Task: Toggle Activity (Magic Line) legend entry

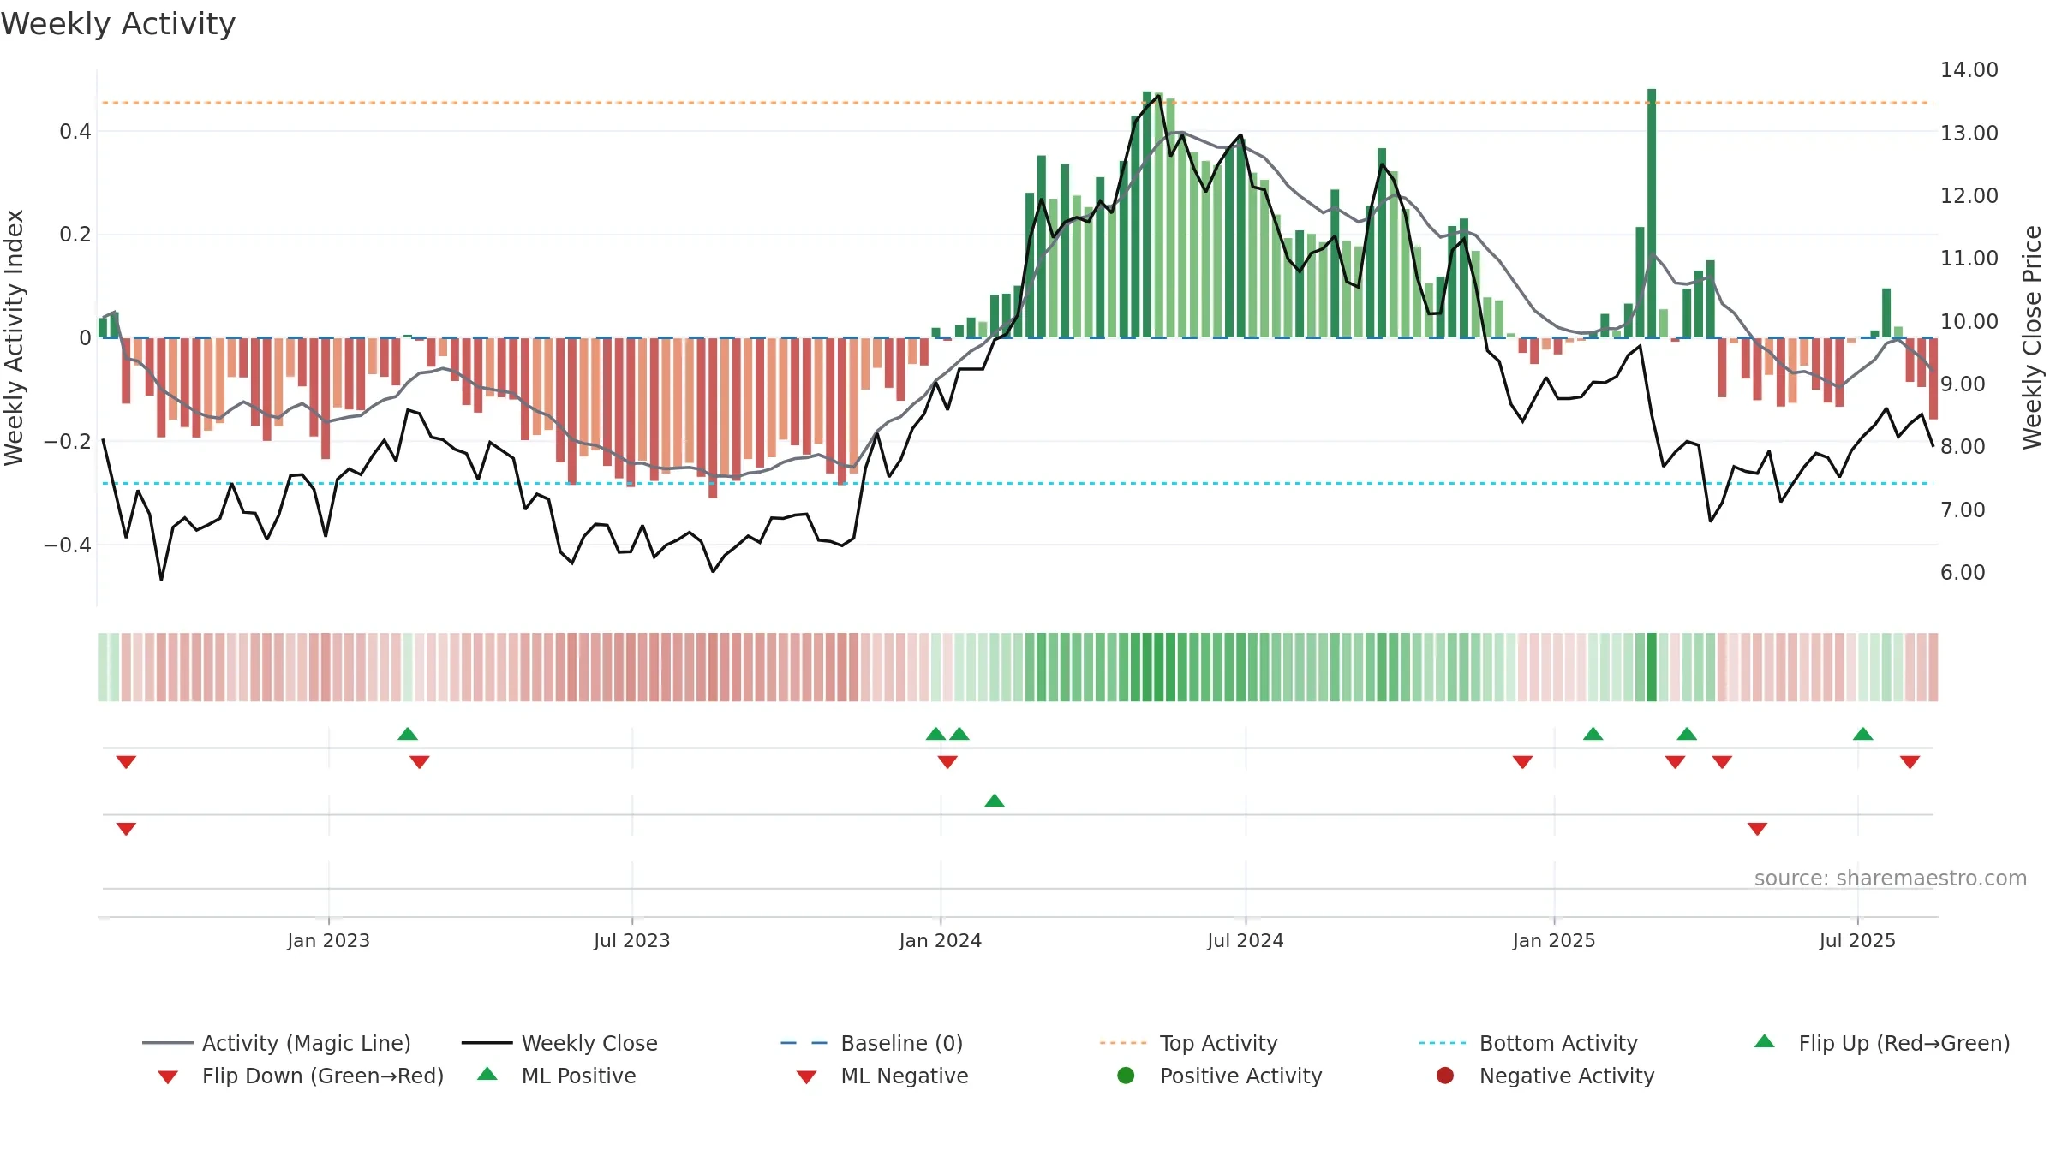Action: click(277, 1043)
